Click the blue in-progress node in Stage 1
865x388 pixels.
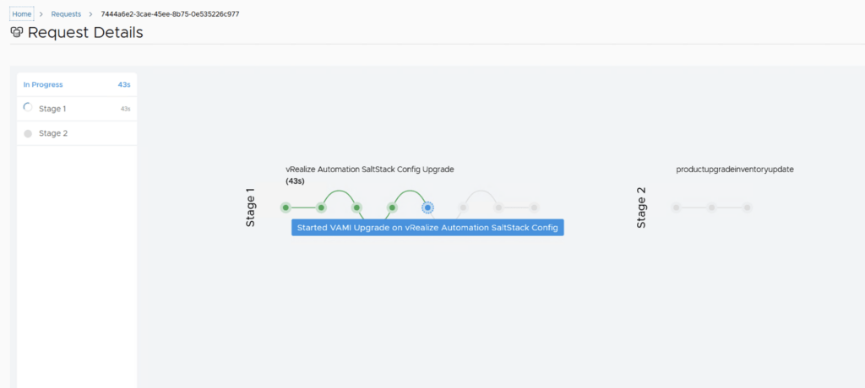(x=427, y=207)
